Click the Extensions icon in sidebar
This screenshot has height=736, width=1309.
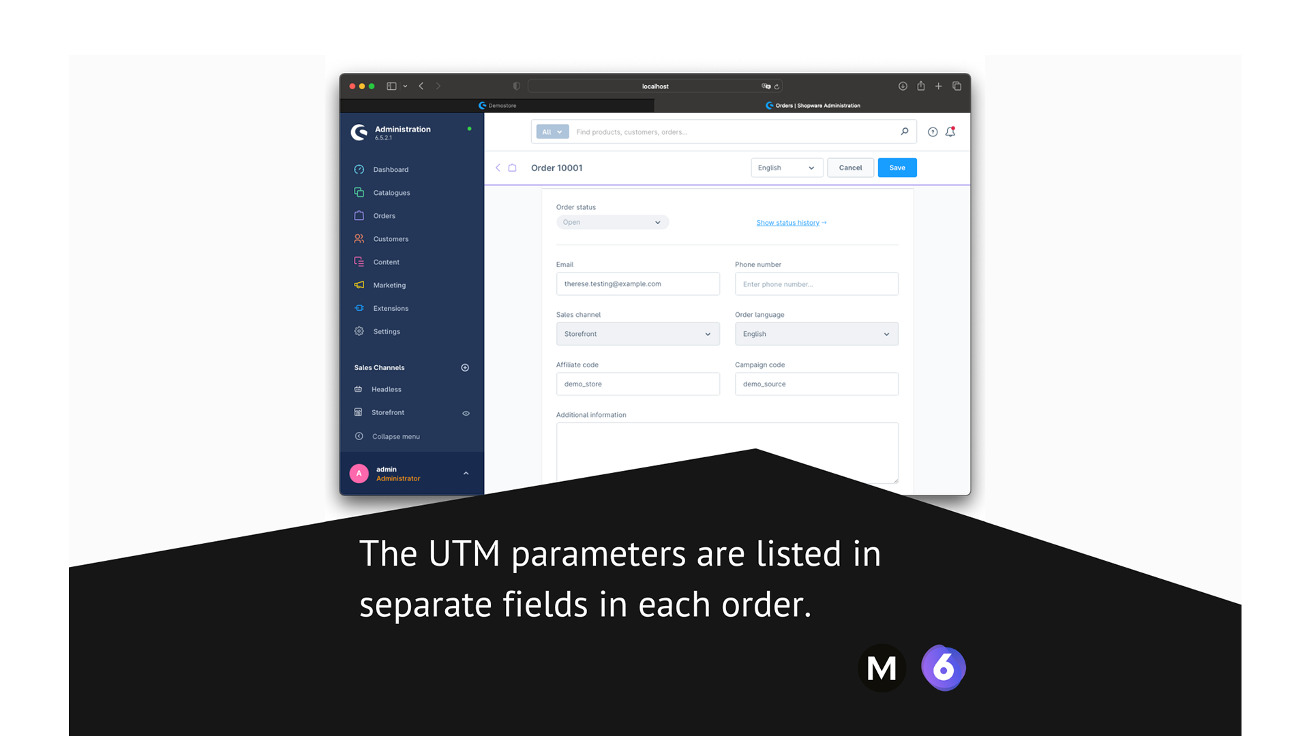[x=361, y=307]
